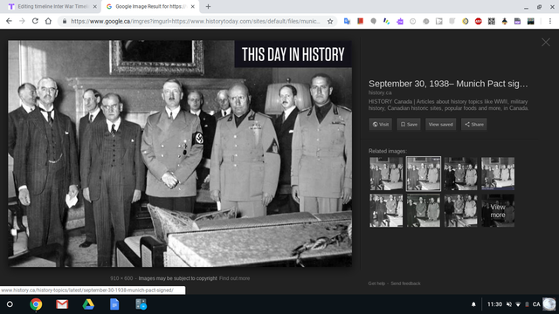Open a new browser tab

[208, 6]
